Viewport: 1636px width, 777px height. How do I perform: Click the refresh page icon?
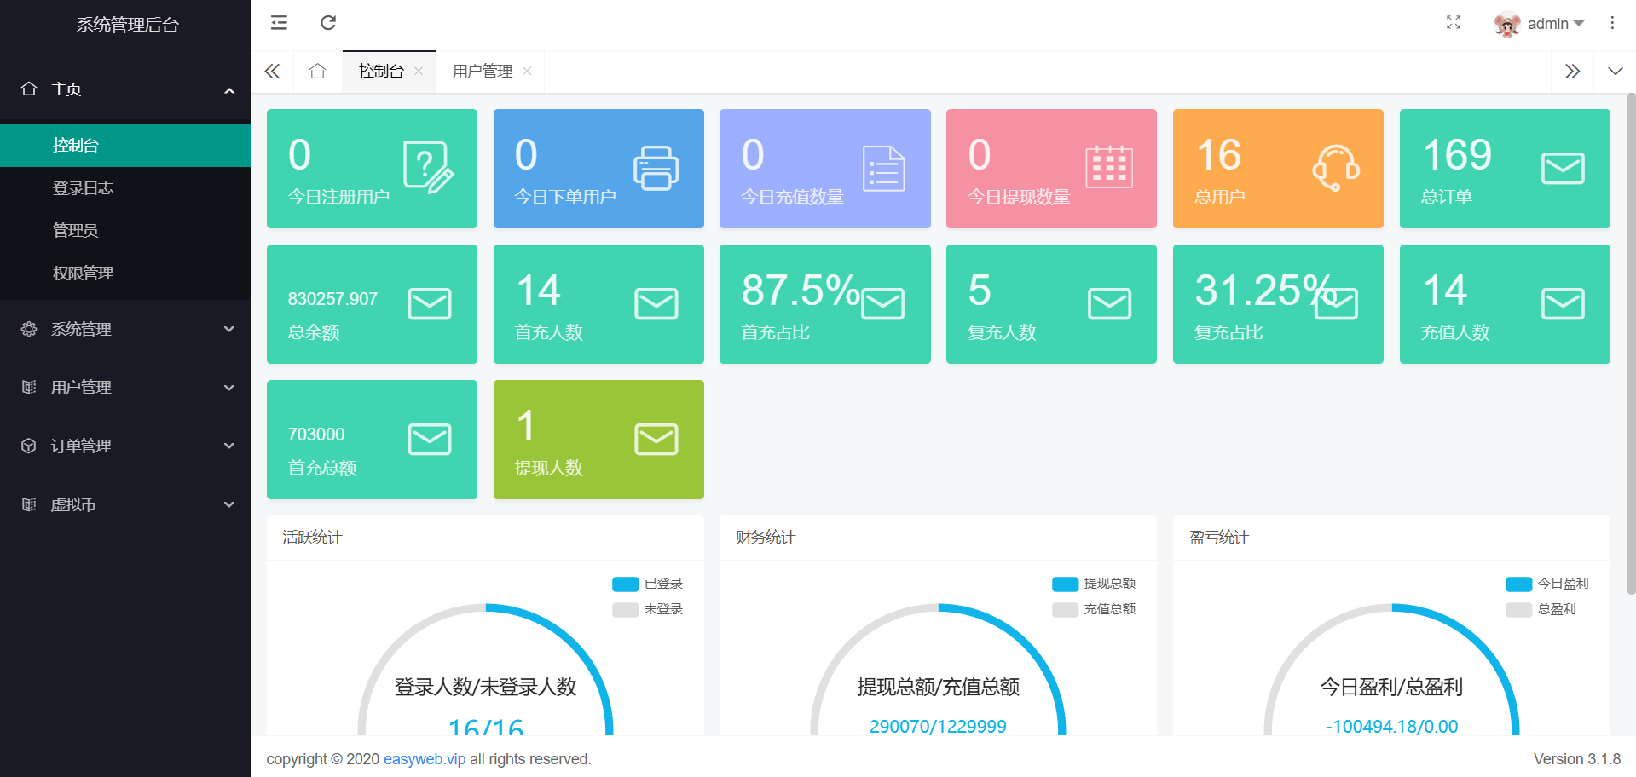(328, 23)
